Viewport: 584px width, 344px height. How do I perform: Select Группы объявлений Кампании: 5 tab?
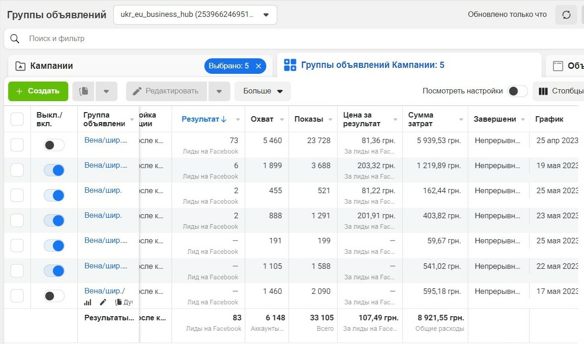372,65
